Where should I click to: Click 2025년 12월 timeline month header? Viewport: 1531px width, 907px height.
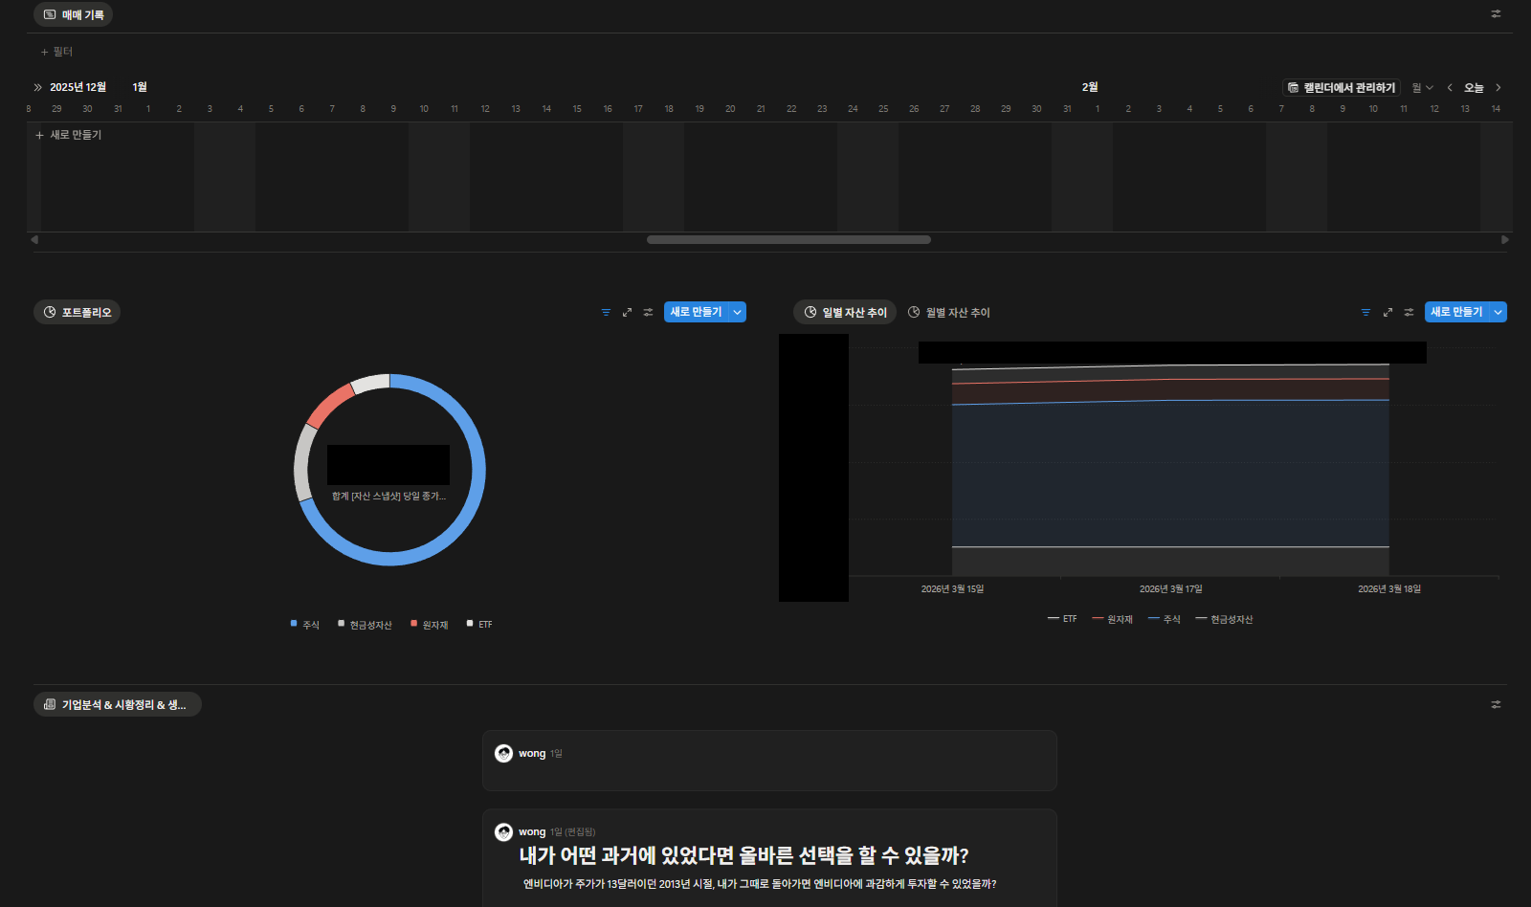pos(78,87)
